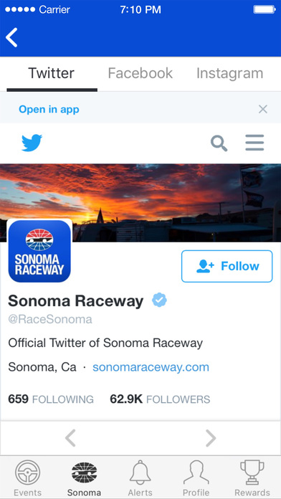Go to Events steering wheel tab
Viewport: 281px width, 499px height.
tap(28, 477)
